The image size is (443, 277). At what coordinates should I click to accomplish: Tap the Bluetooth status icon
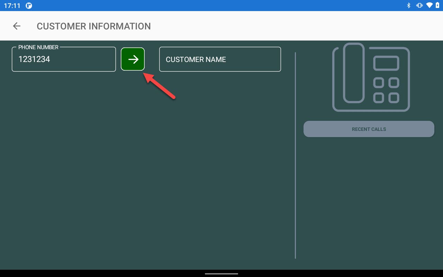(408, 5)
